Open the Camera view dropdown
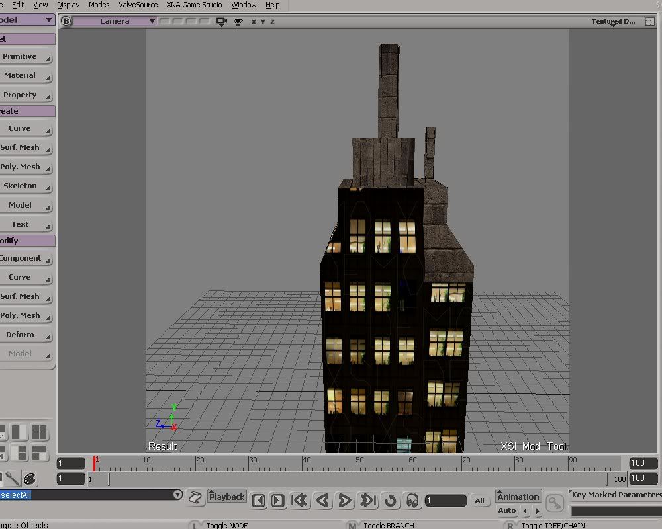 (x=115, y=21)
